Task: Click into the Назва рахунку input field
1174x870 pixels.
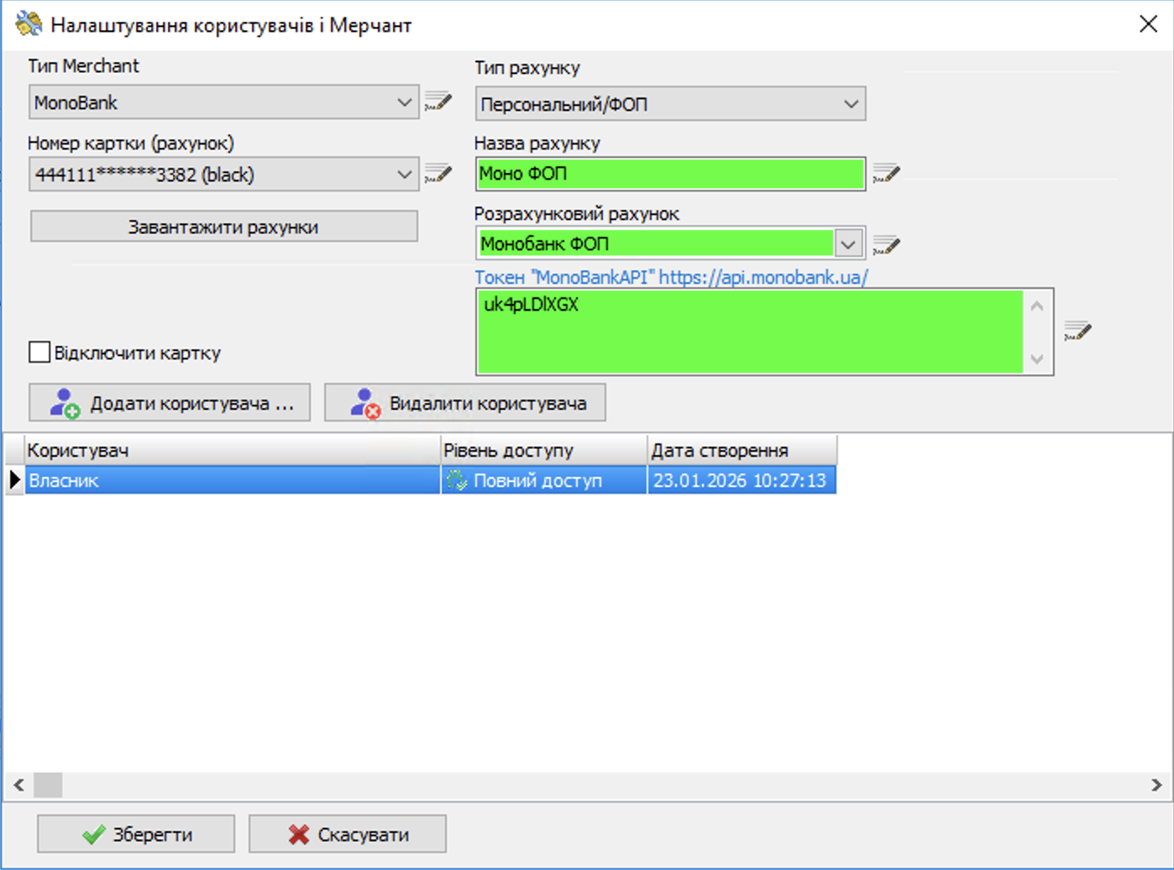Action: point(670,174)
